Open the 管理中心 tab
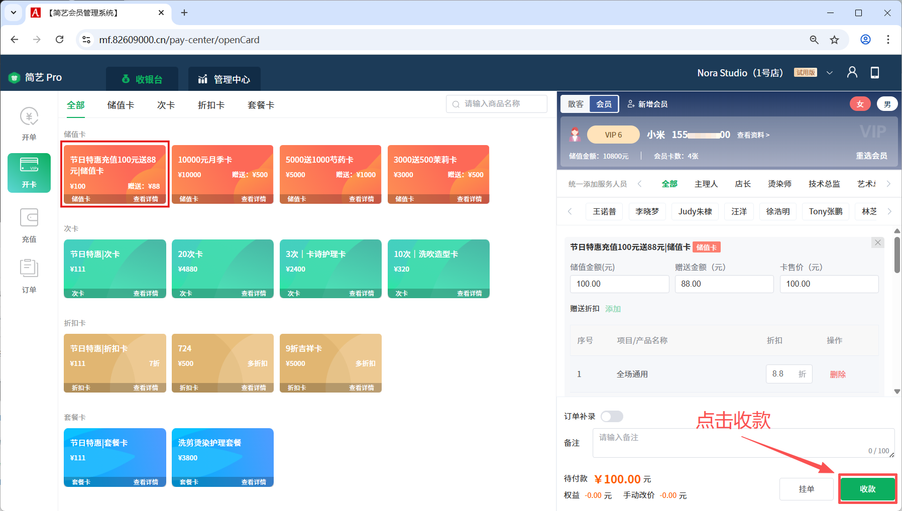 pyautogui.click(x=224, y=79)
